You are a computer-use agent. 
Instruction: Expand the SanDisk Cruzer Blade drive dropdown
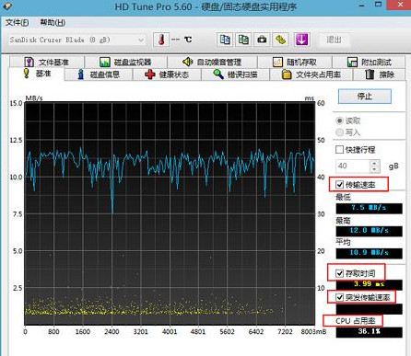[141, 40]
